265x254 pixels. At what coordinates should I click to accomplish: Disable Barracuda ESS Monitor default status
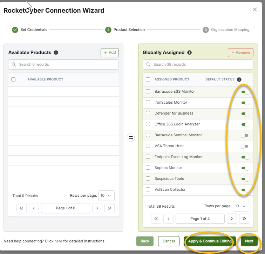point(245,92)
